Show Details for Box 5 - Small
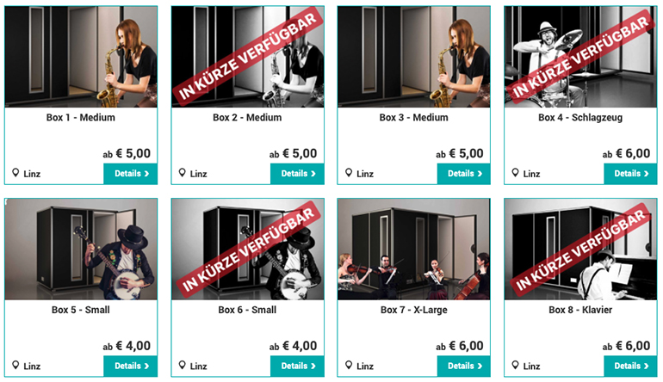Image resolution: width=663 pixels, height=382 pixels. 131,366
